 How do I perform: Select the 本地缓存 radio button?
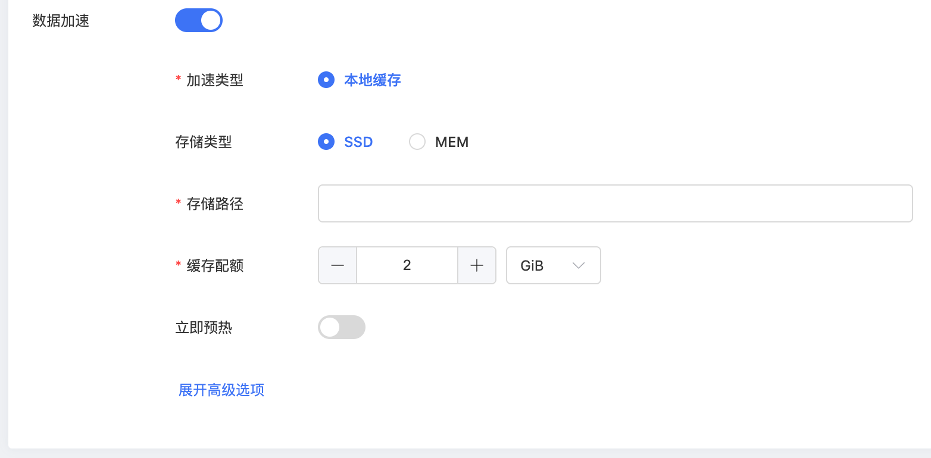tap(326, 80)
